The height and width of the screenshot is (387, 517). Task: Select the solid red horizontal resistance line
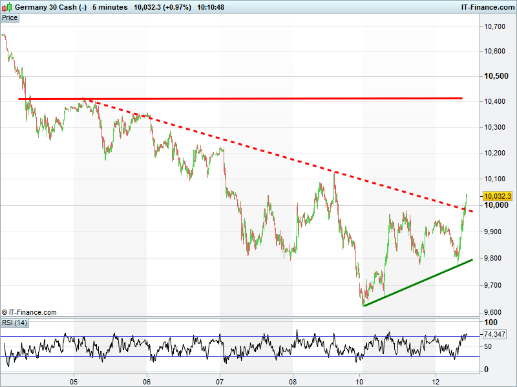coord(258,99)
